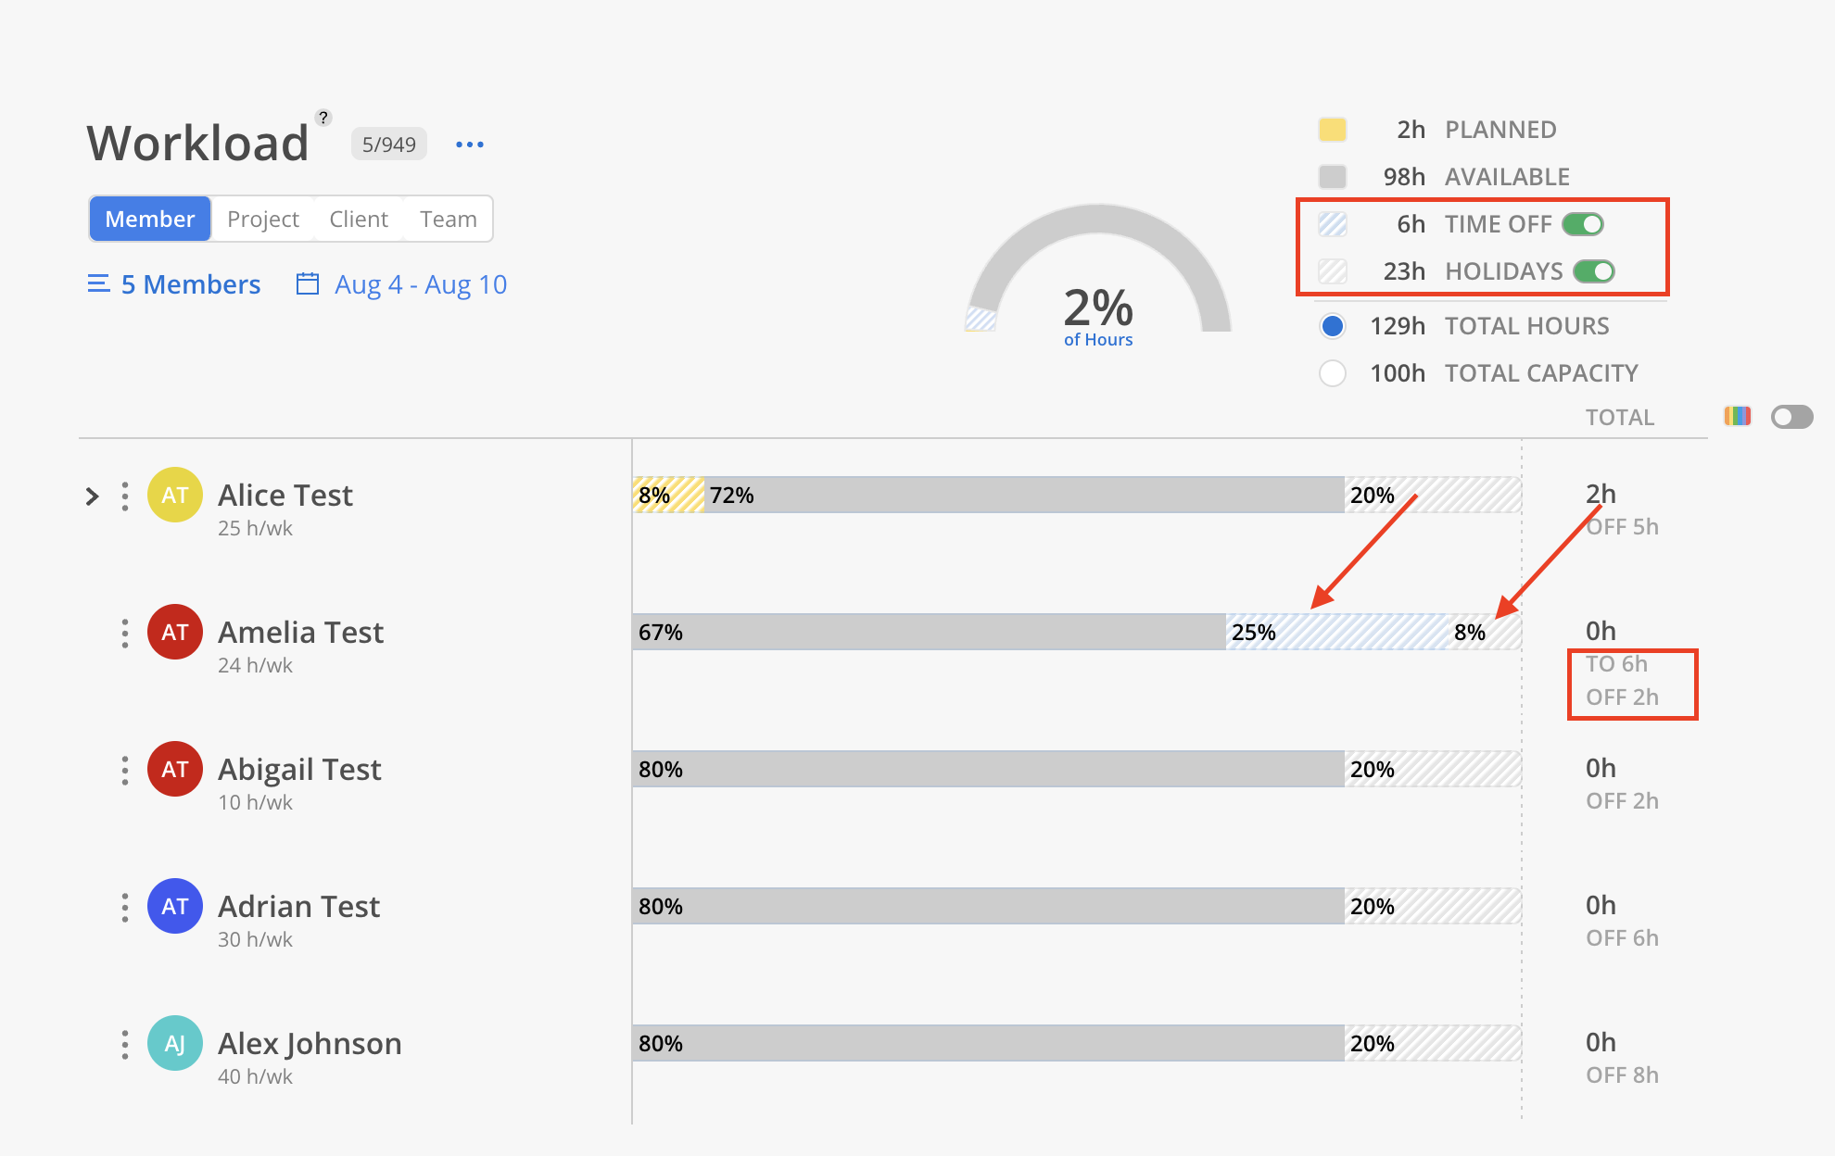Click Adrian's 20% holiday bar segment
This screenshot has height=1156, width=1835.
tap(1433, 906)
